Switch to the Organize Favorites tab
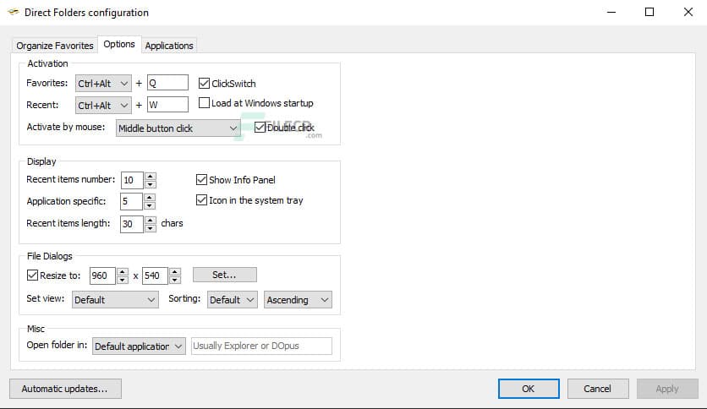Viewport: 707px width, 409px height. coord(55,46)
